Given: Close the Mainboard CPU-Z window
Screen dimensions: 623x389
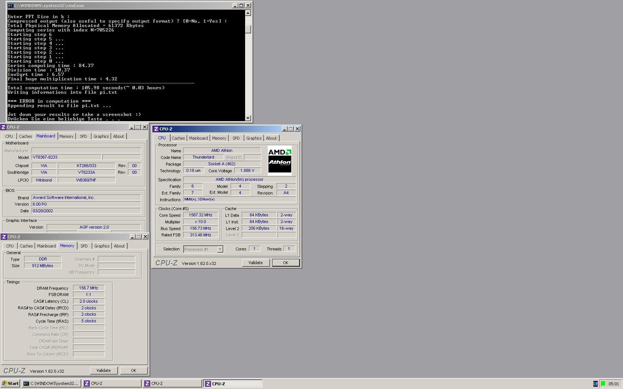Looking at the screenshot, I should [145, 127].
